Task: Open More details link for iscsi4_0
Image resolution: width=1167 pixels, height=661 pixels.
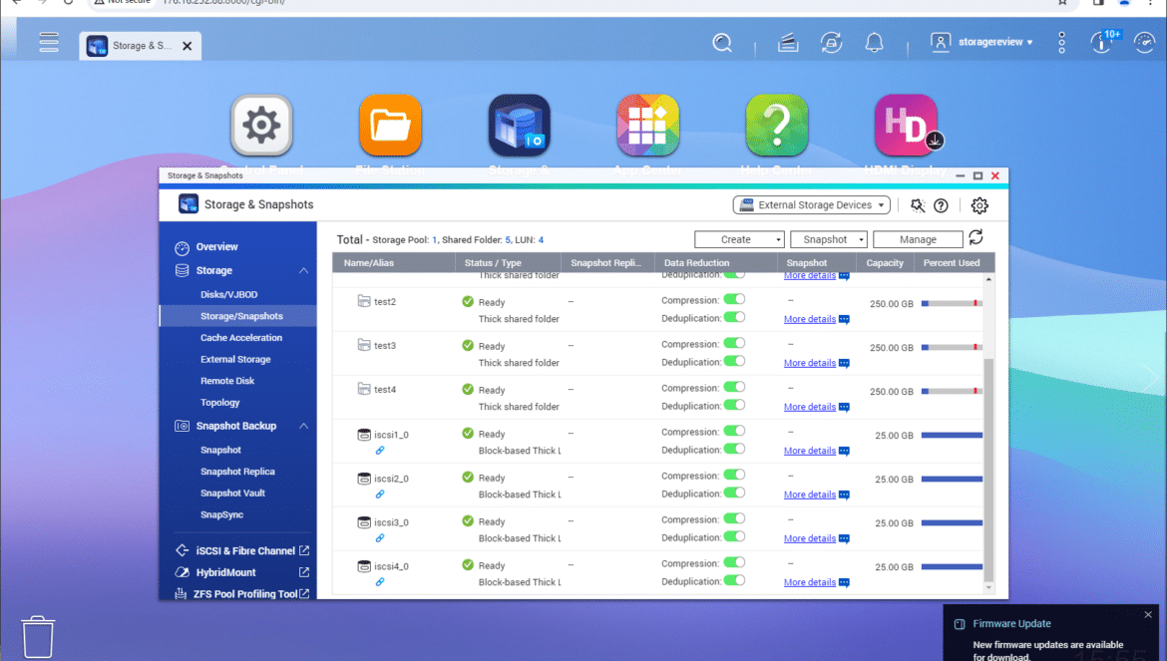Action: click(810, 582)
